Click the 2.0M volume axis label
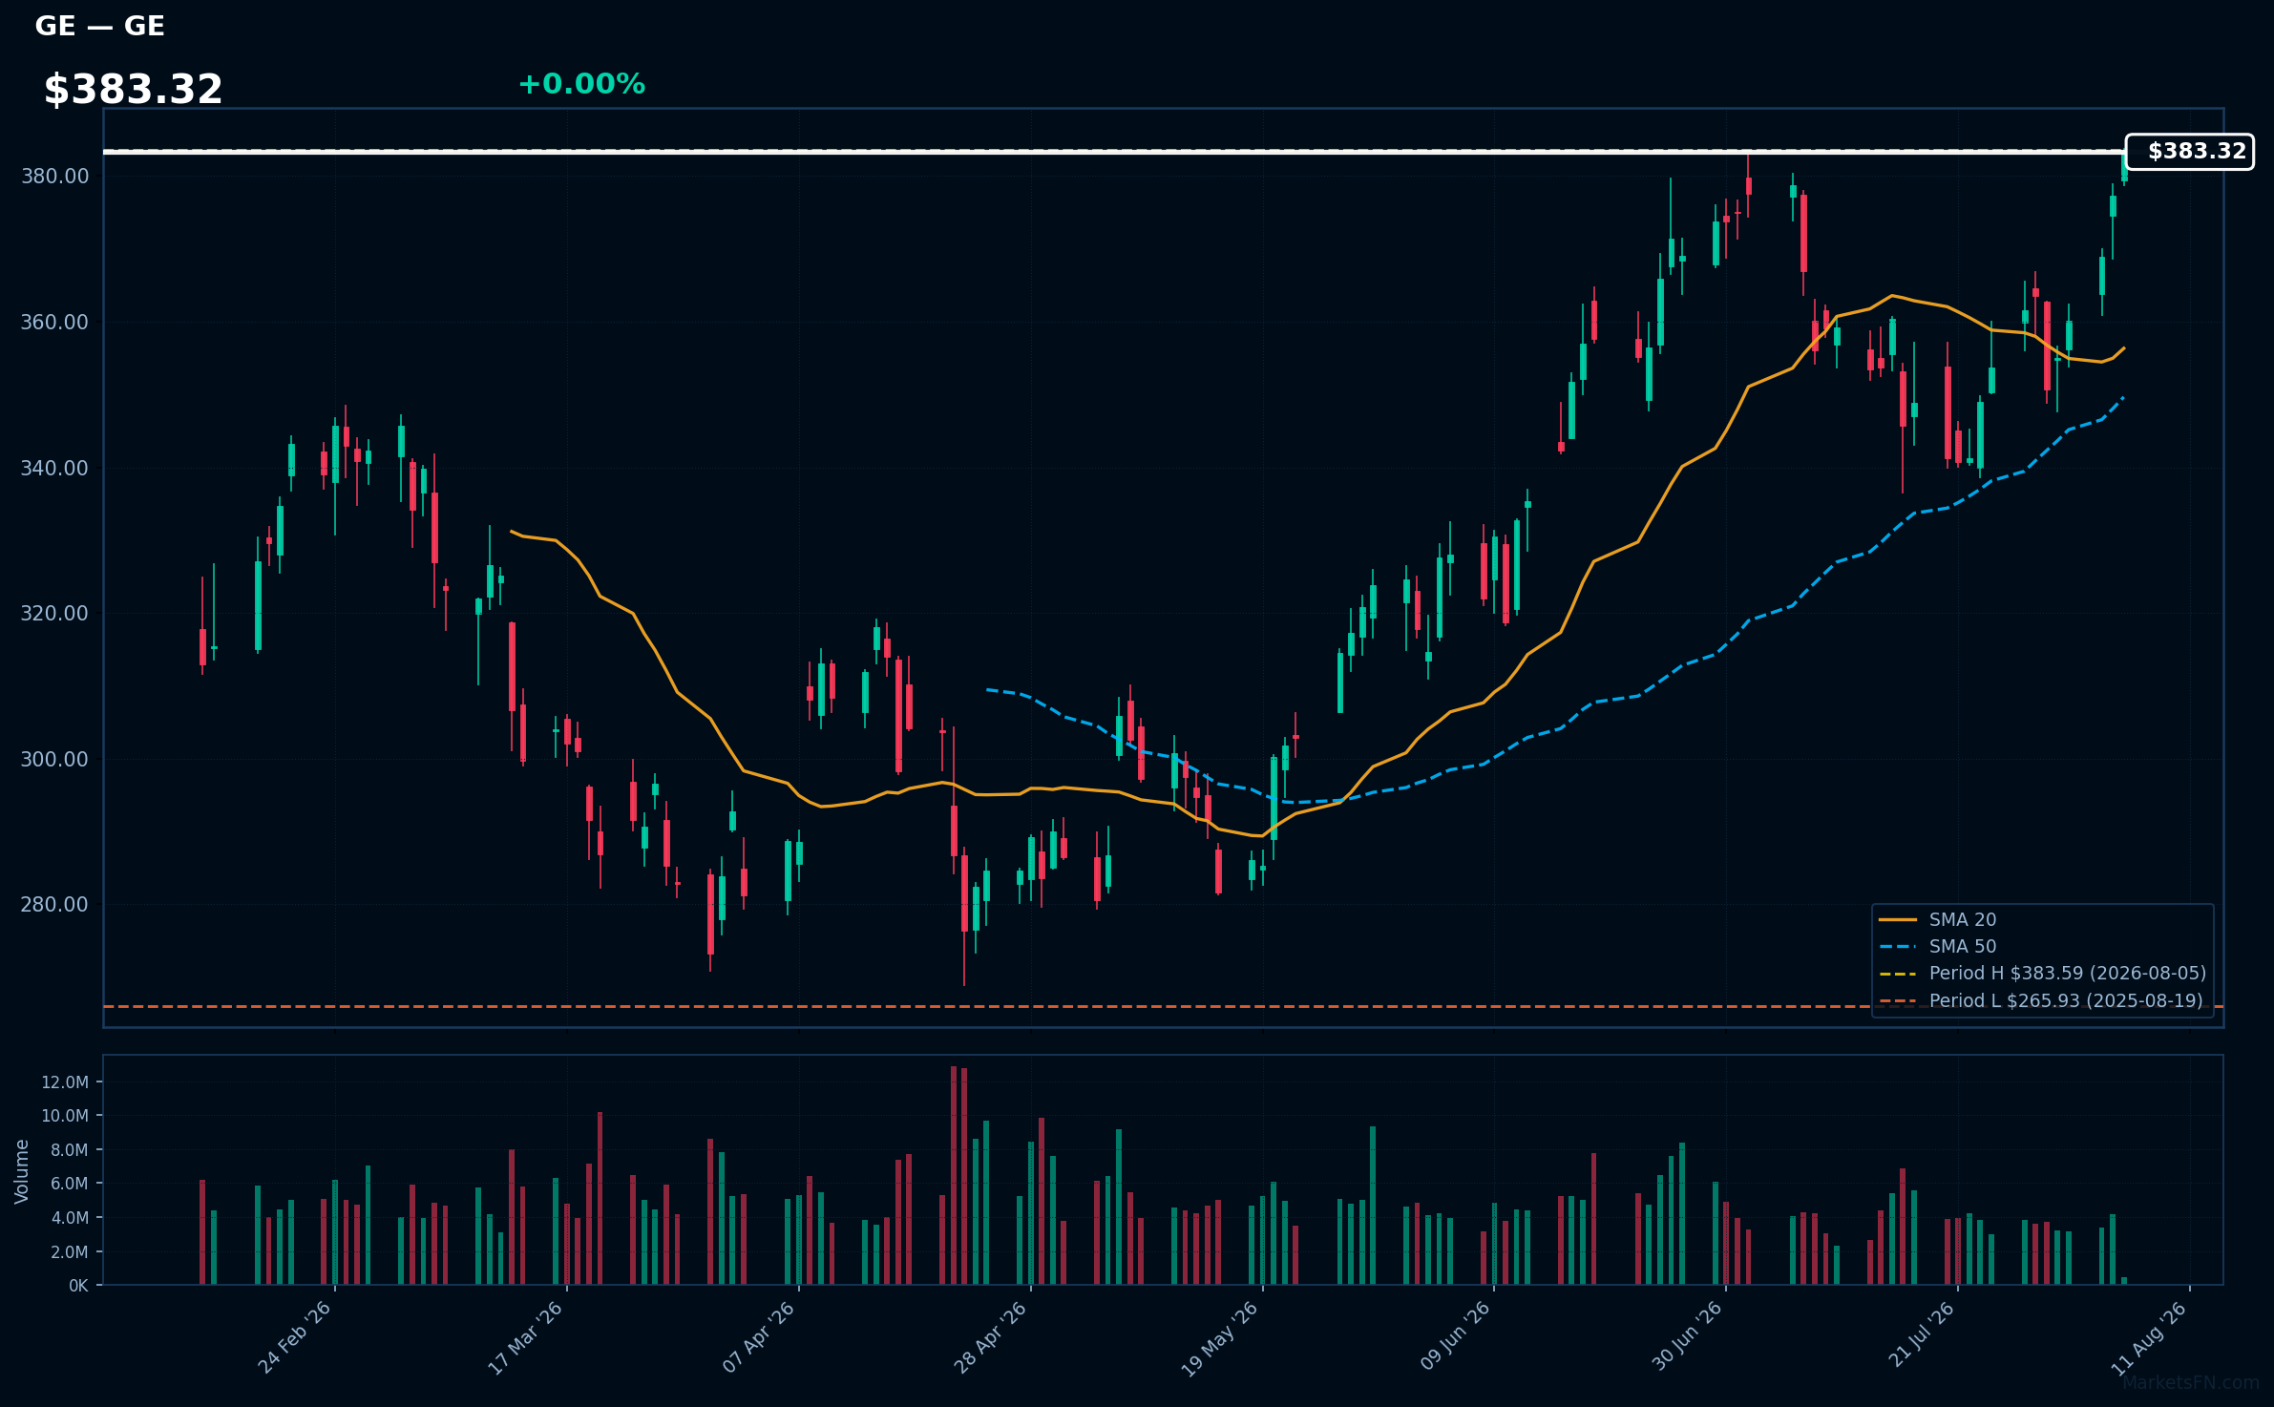This screenshot has width=2274, height=1407. pos(69,1252)
